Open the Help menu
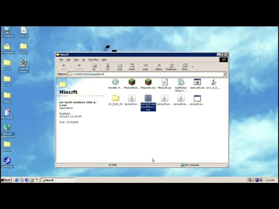Screen dimensions: 279x209 click(x=104, y=60)
